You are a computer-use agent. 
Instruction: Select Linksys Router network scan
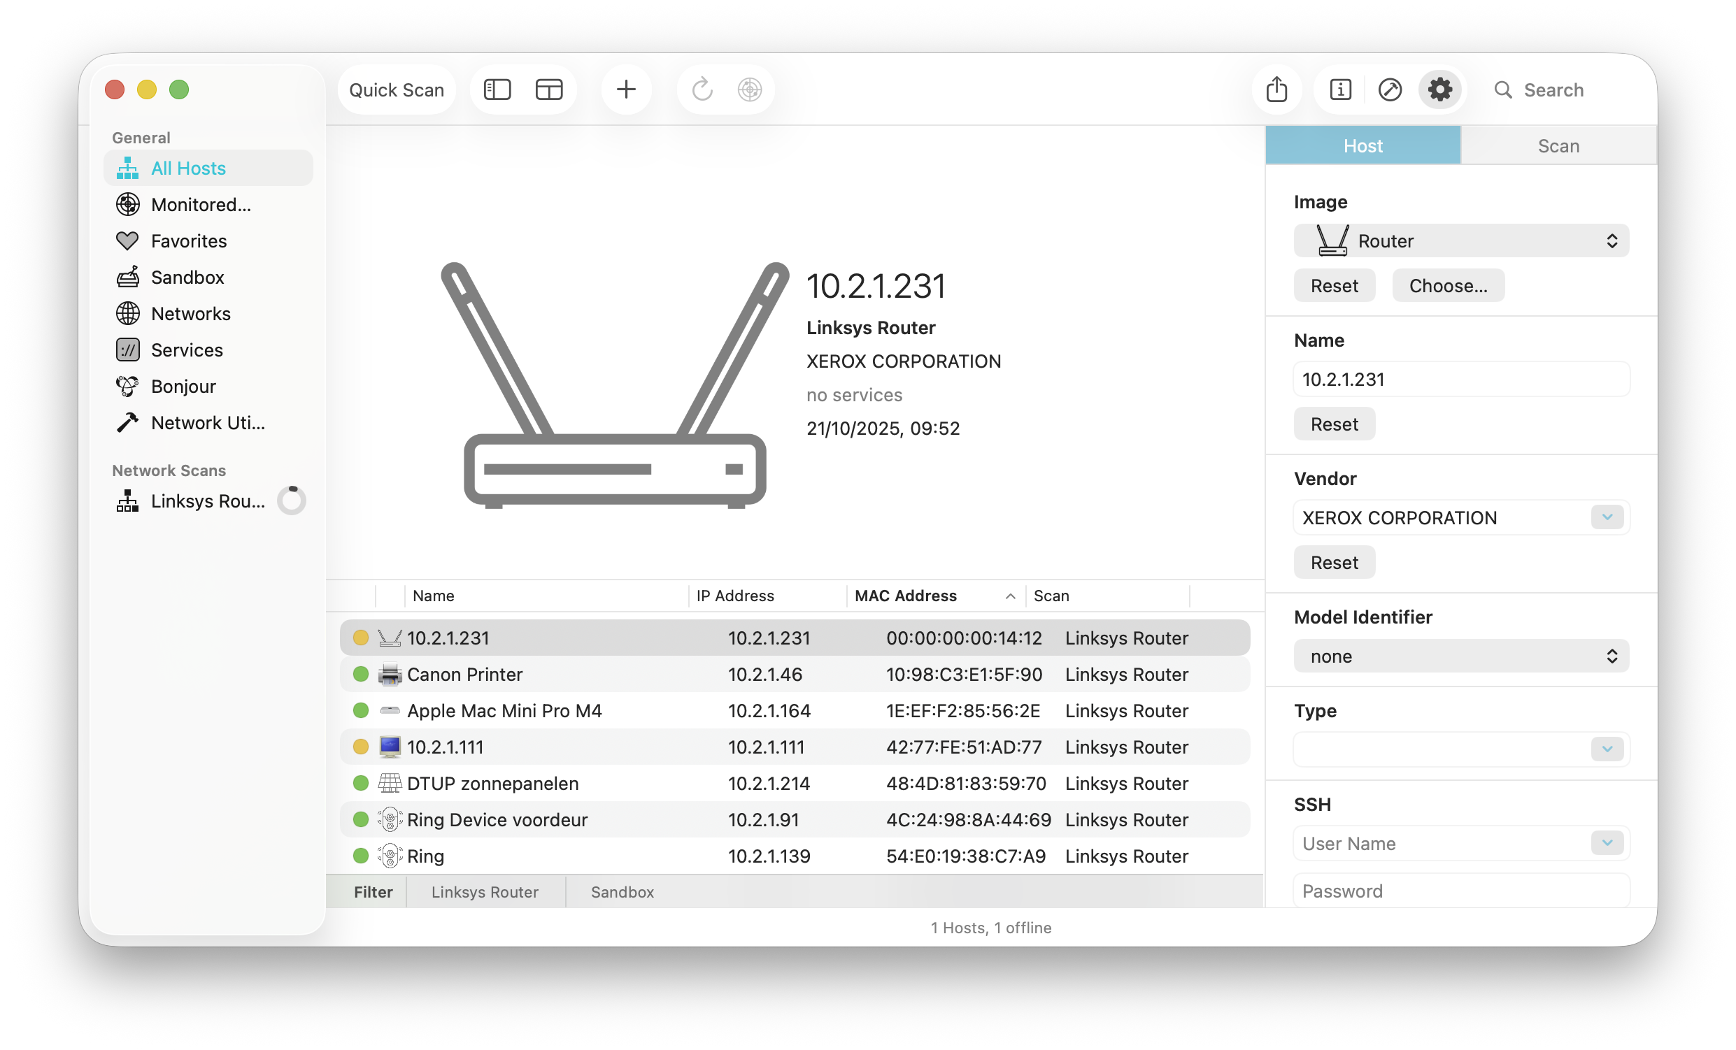[x=208, y=501]
